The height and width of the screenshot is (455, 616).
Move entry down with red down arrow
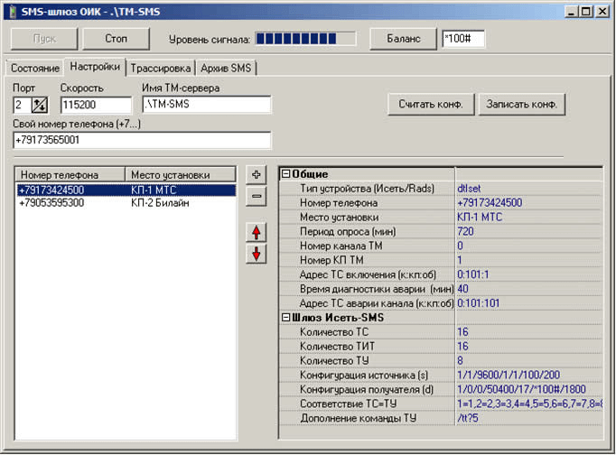256,254
